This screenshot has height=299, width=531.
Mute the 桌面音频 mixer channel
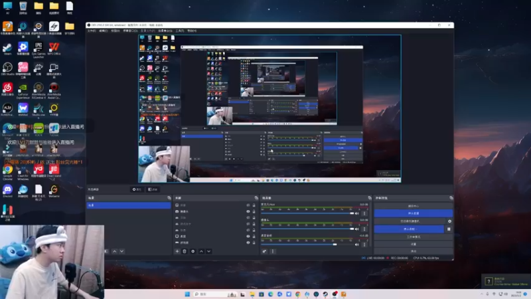[x=357, y=245]
